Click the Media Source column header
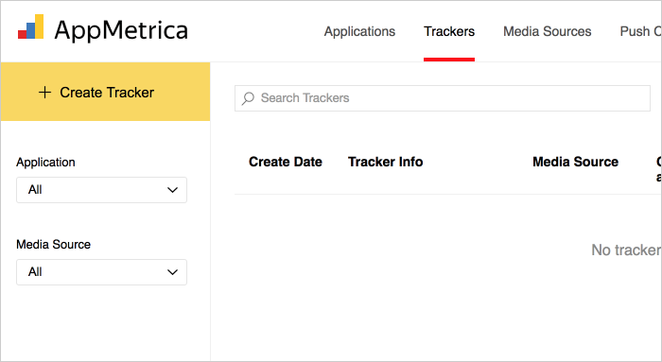The height and width of the screenshot is (362, 662). click(x=575, y=162)
